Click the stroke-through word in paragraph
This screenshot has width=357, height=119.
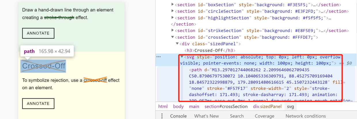59,17
